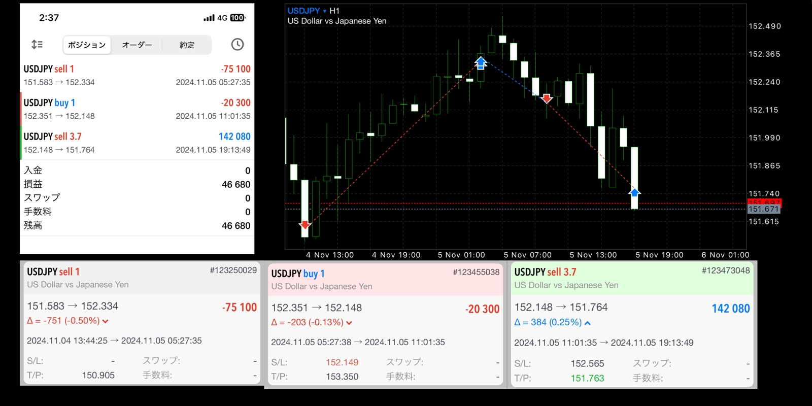Select order number #123455038
The height and width of the screenshot is (406, 812).
[476, 272]
